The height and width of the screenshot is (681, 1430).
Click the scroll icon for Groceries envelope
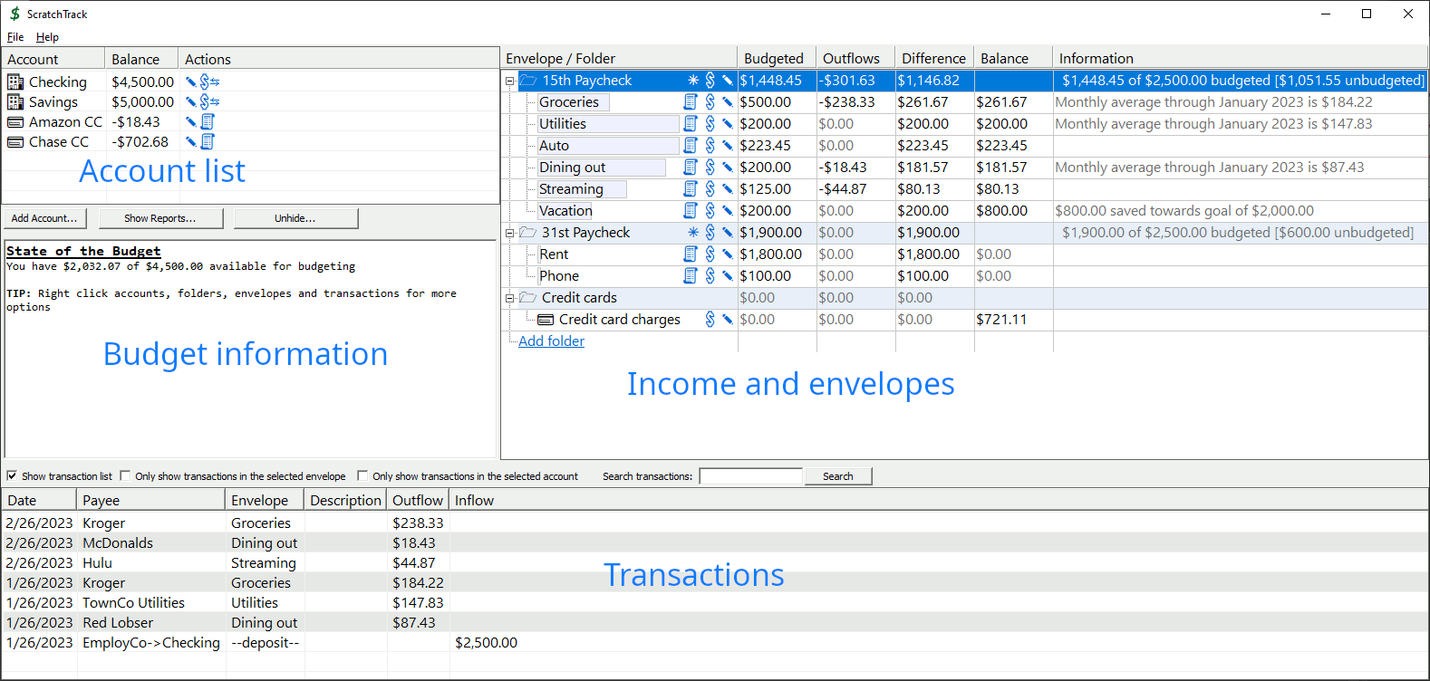point(691,102)
